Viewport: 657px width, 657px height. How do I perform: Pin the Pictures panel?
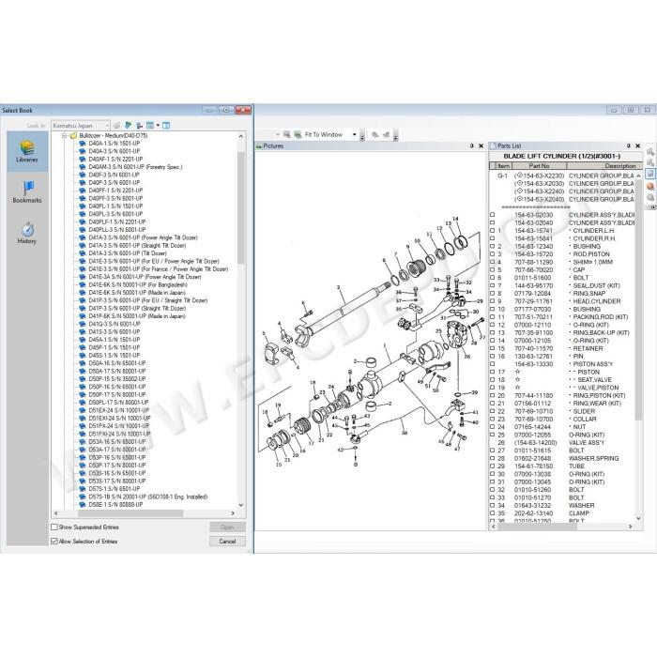click(x=472, y=145)
